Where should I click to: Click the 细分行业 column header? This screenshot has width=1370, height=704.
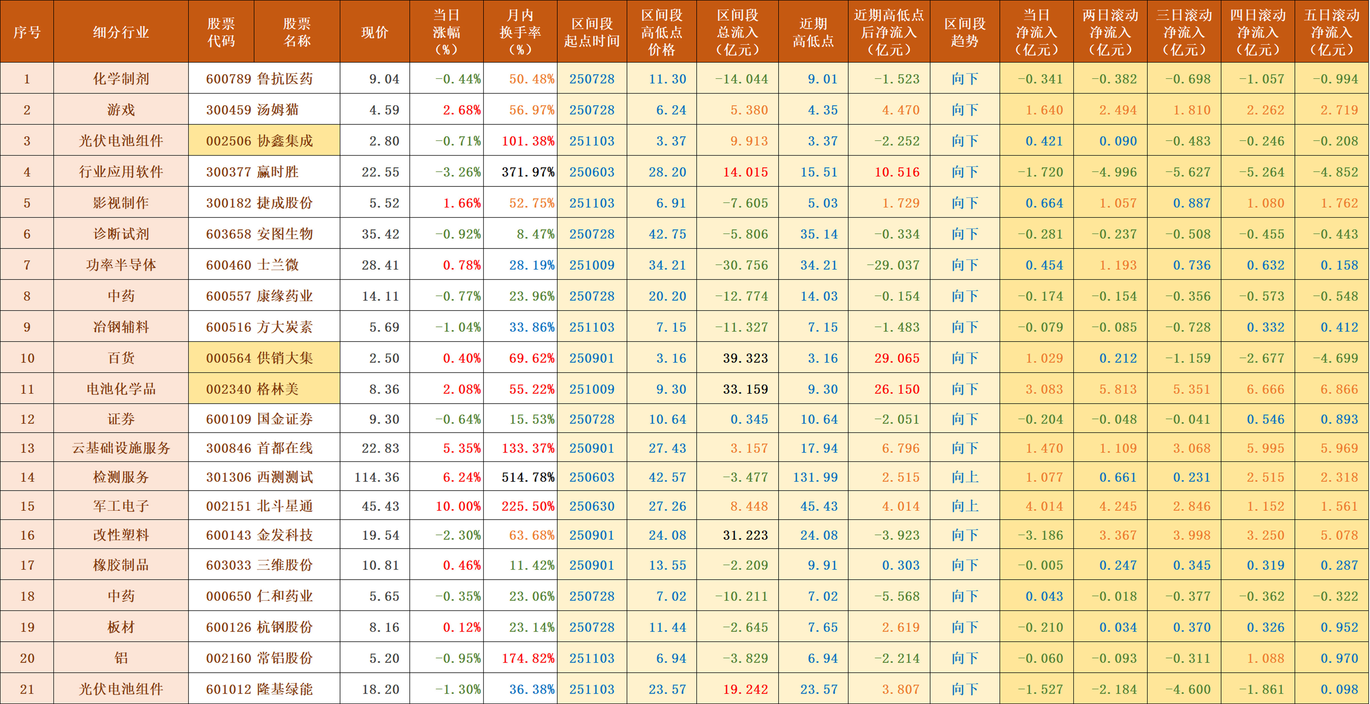(121, 32)
